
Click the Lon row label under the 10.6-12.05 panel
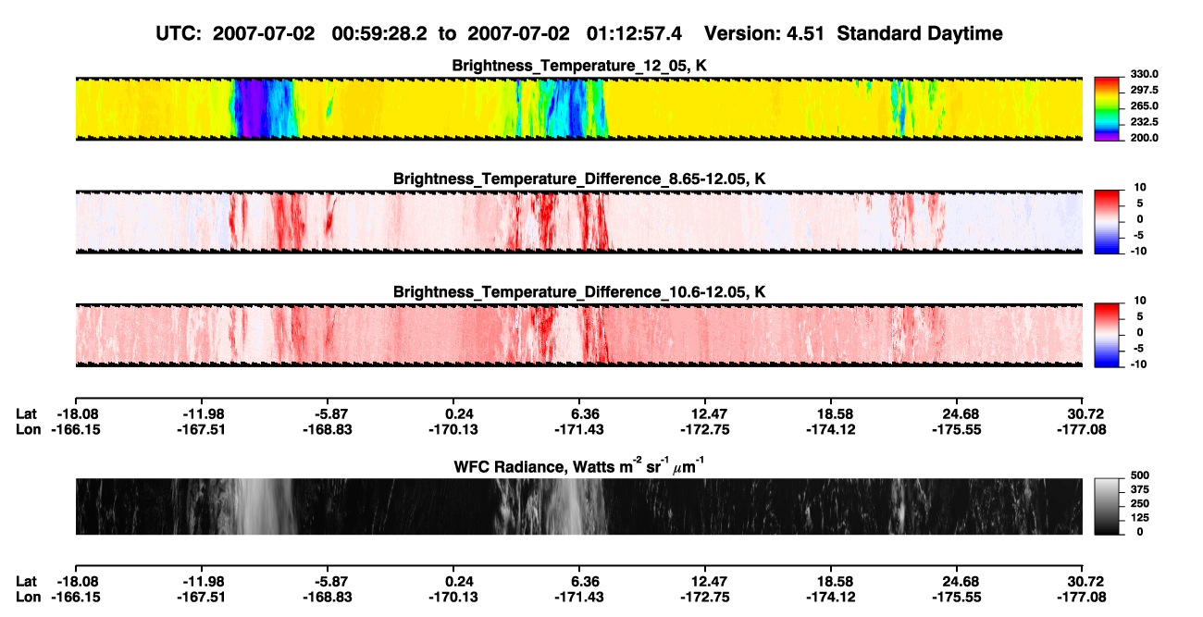click(x=28, y=429)
